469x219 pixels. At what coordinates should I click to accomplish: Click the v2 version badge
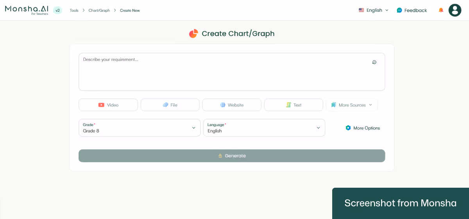(57, 11)
